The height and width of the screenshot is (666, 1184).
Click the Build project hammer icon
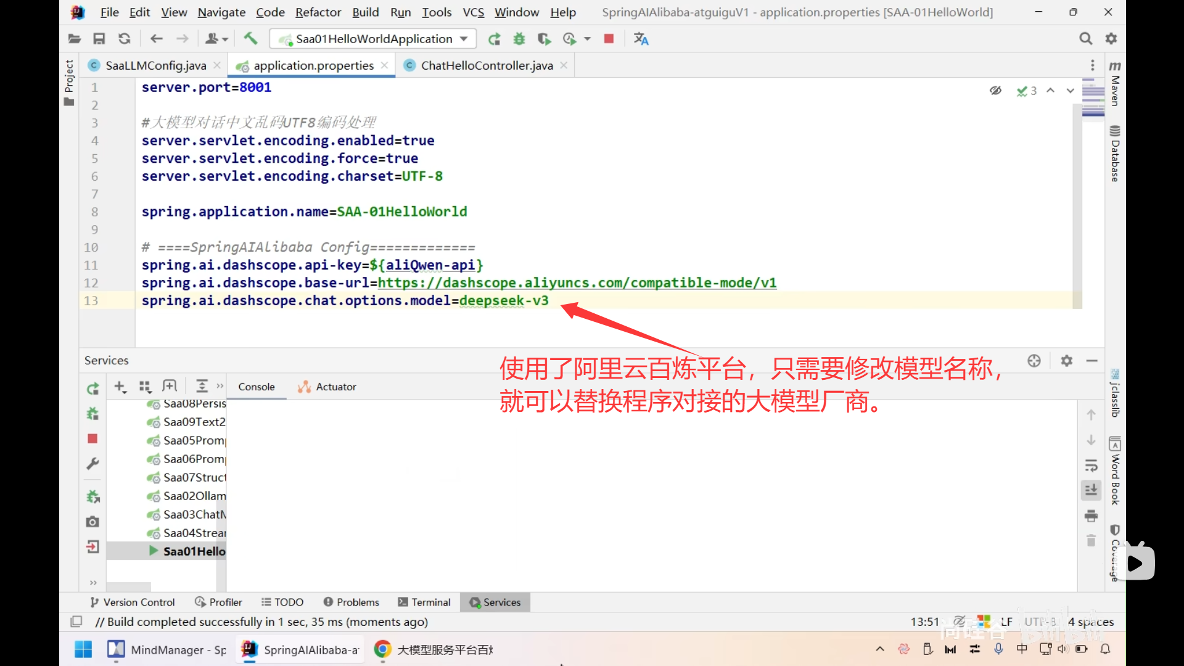(250, 39)
